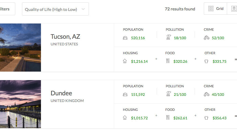Open Quality of Life sort dropdown

(55, 9)
